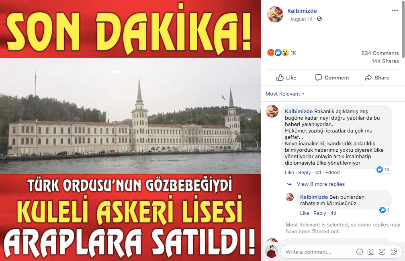
Task: Open the Most Relevant sorting dropdown
Action: (x=285, y=94)
